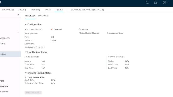The width and height of the screenshot is (173, 97).
Task: Open Advanced Networking & Security tab
Action: [x=88, y=9]
